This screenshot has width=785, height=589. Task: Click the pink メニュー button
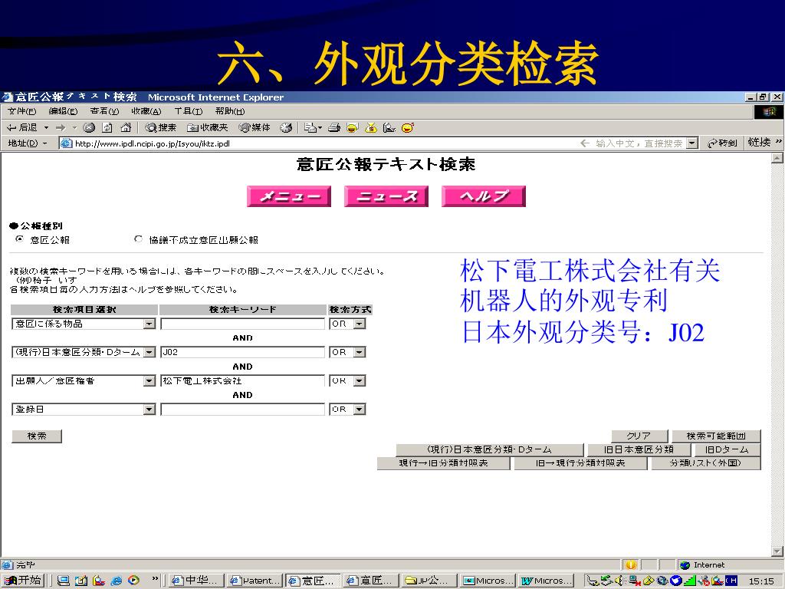(x=289, y=196)
